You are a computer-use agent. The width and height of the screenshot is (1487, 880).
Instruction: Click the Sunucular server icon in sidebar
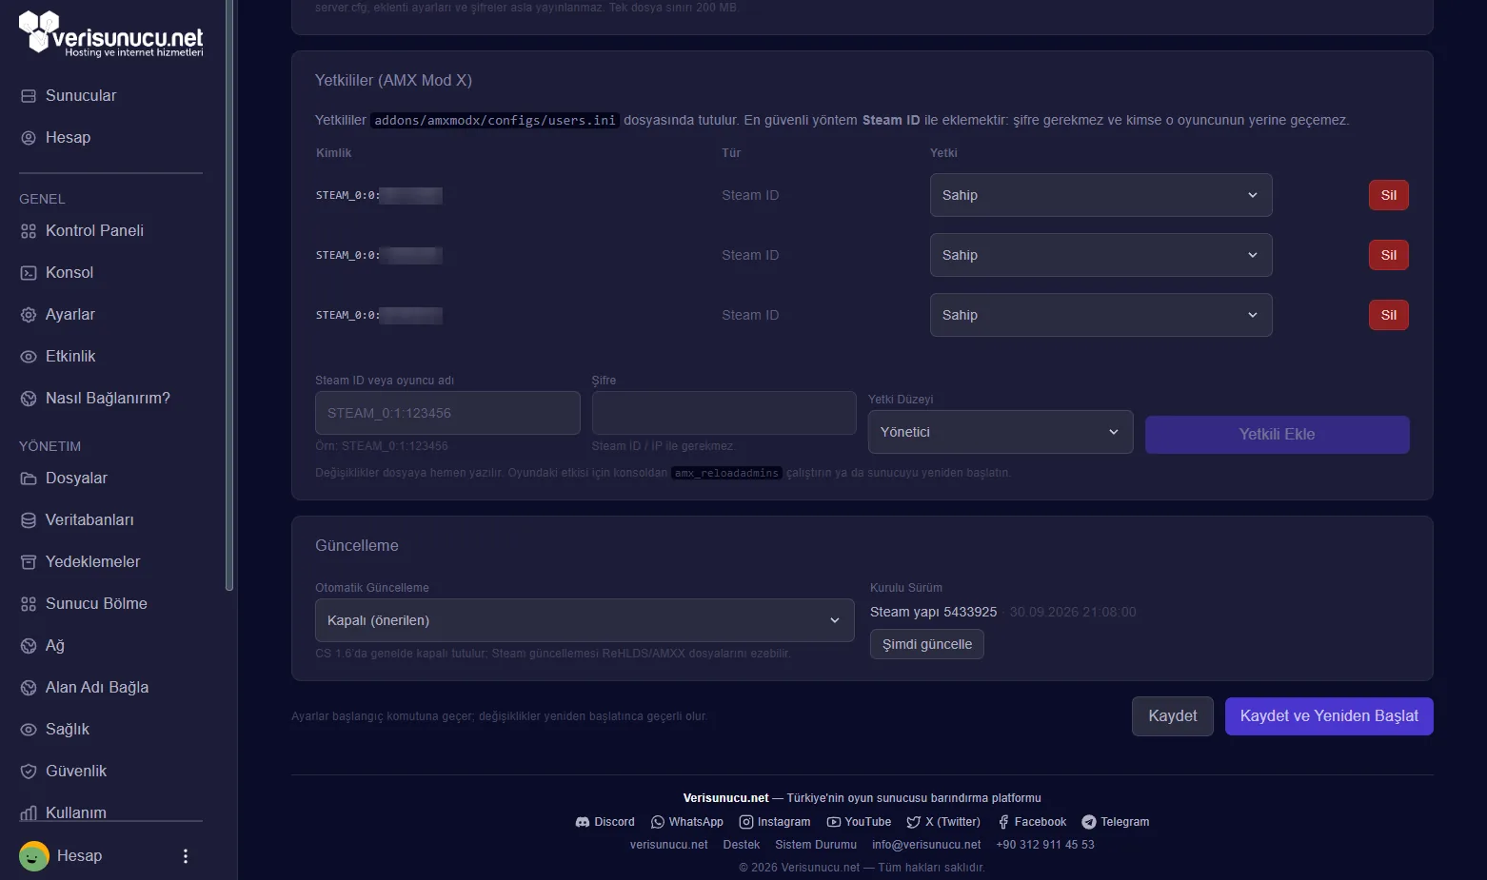point(29,96)
